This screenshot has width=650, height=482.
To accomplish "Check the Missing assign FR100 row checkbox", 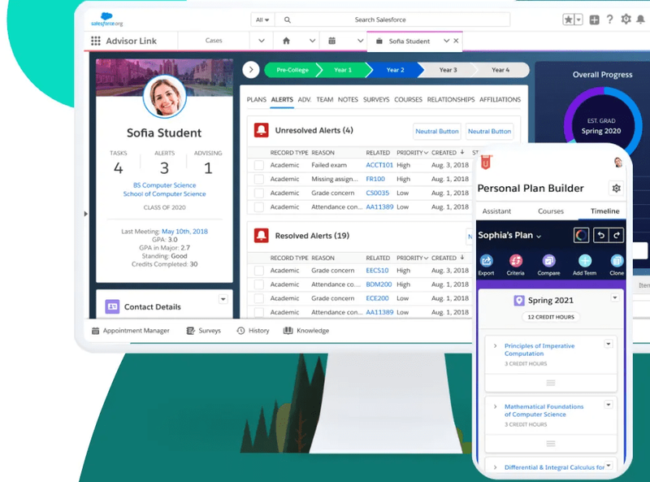I will click(259, 179).
